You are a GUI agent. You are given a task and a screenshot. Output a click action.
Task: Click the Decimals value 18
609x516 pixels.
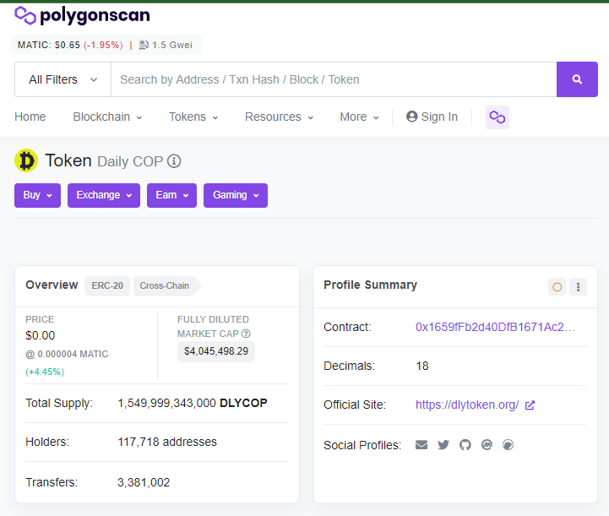[422, 366]
